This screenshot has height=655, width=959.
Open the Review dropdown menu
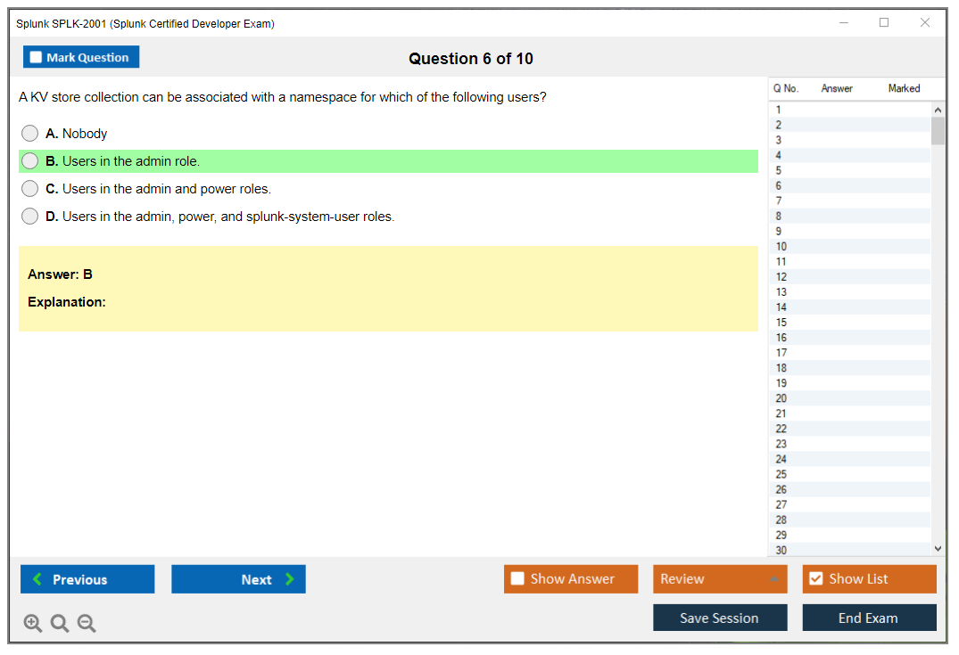(x=720, y=579)
